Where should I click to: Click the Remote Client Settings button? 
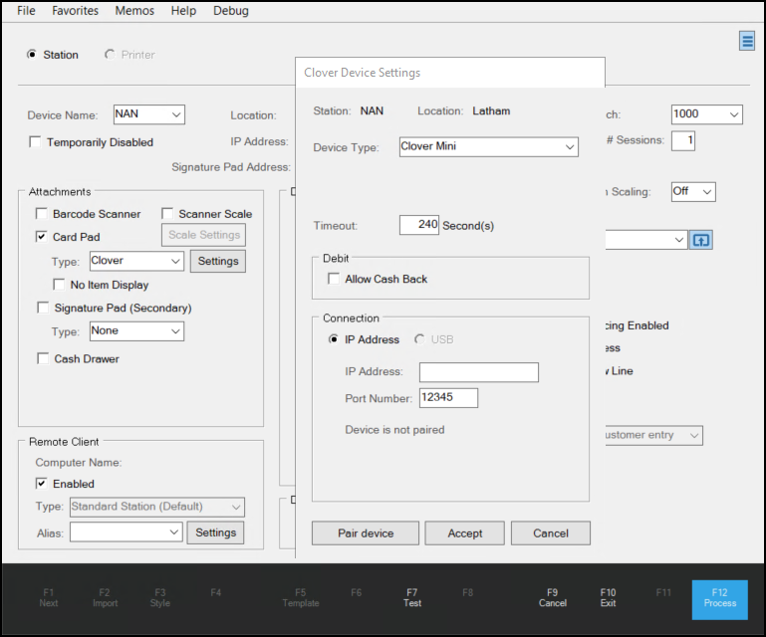(215, 532)
